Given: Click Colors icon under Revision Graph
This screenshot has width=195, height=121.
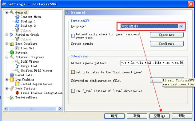Looking at the screenshot, I should (x=17, y=39).
